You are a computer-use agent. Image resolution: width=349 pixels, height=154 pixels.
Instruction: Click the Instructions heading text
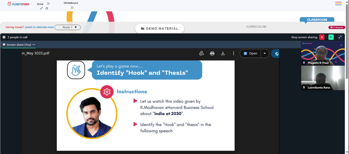pos(132,91)
